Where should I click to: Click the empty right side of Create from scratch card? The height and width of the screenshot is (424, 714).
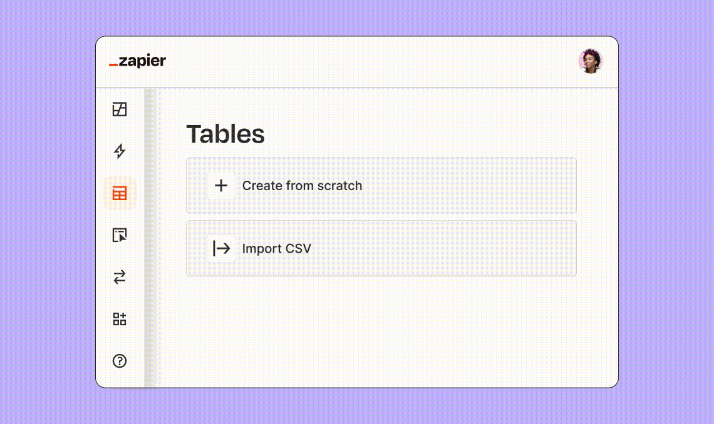click(469, 185)
